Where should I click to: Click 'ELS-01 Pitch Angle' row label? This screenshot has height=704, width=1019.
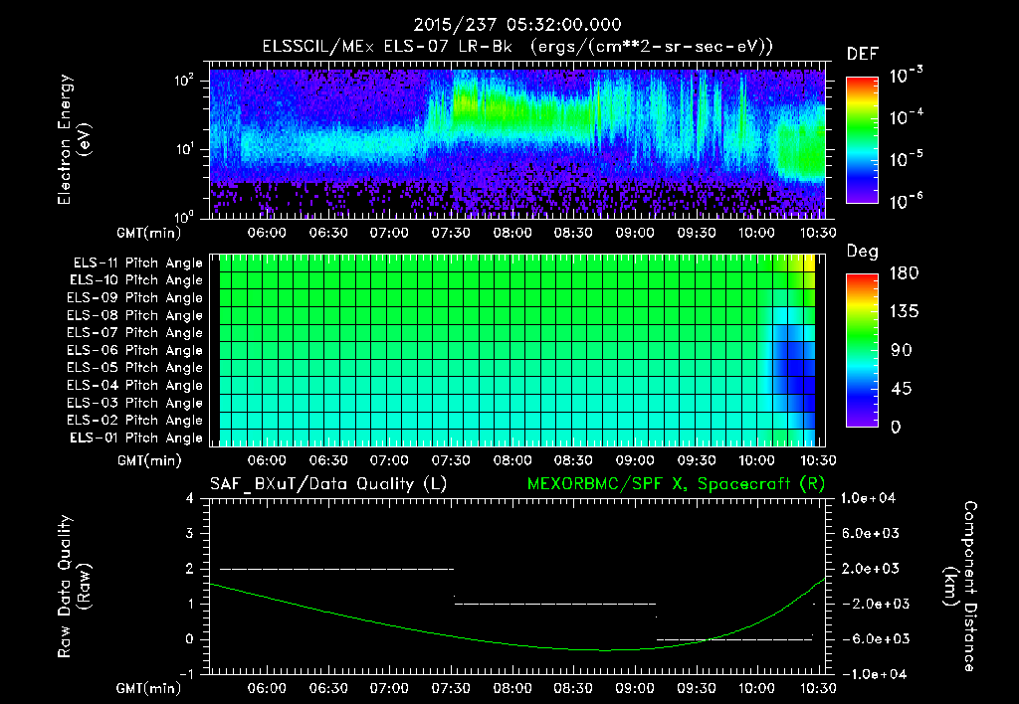pos(136,438)
